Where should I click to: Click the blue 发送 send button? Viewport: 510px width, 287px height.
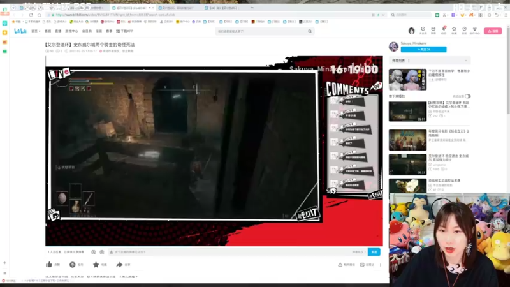pyautogui.click(x=374, y=252)
